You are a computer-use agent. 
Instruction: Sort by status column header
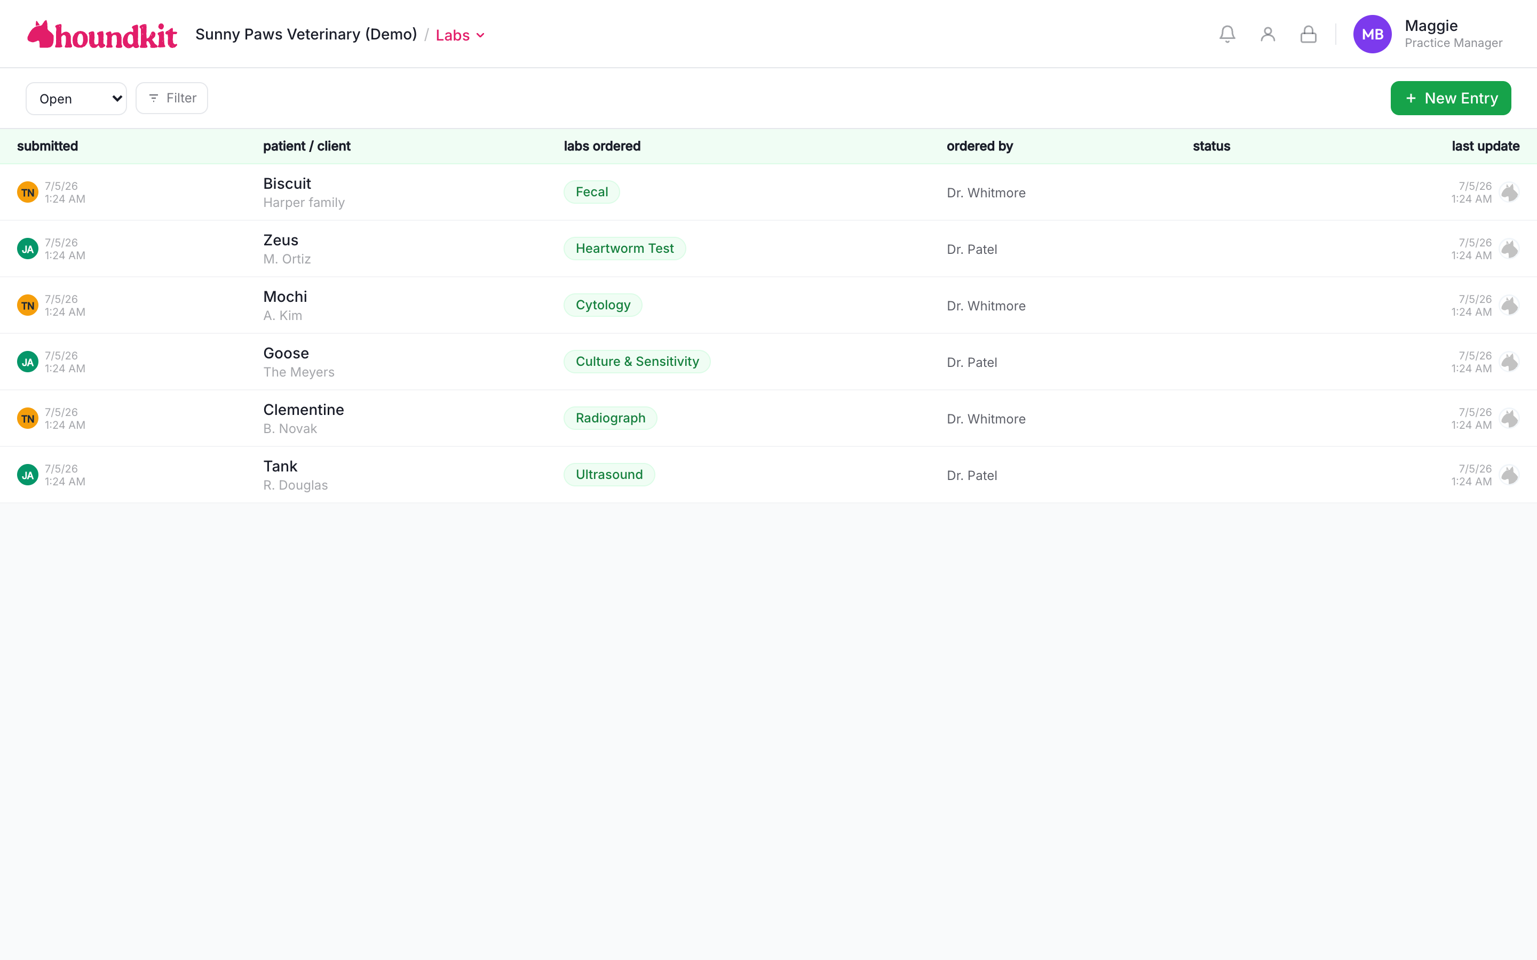[x=1211, y=146]
